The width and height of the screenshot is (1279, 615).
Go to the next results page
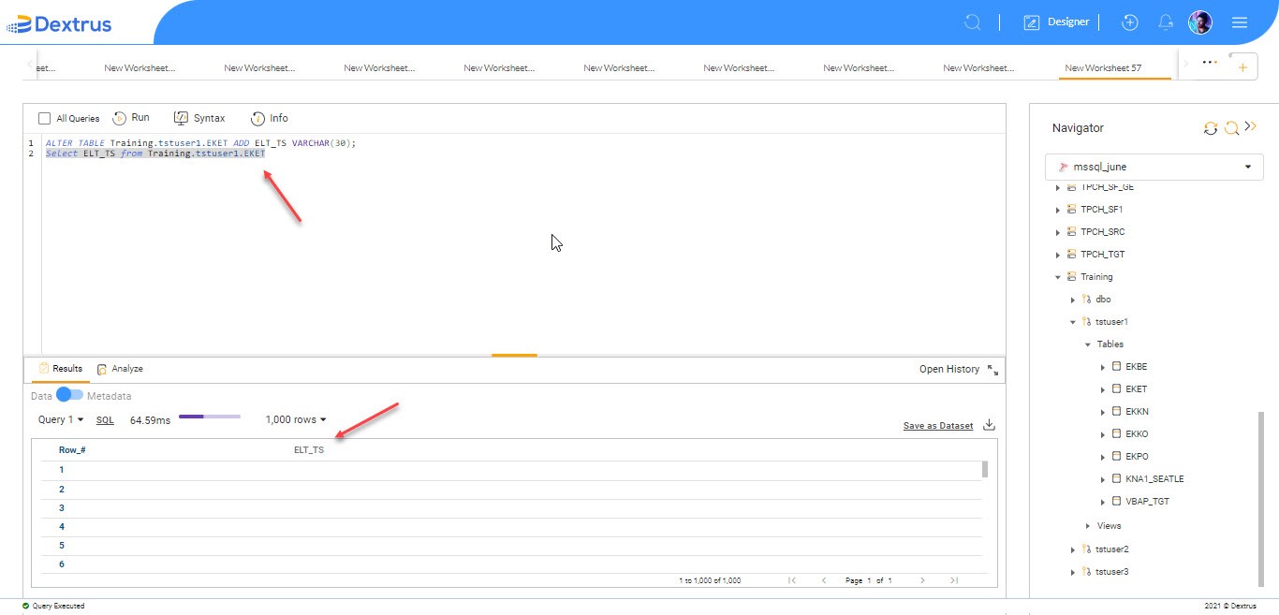coord(924,580)
